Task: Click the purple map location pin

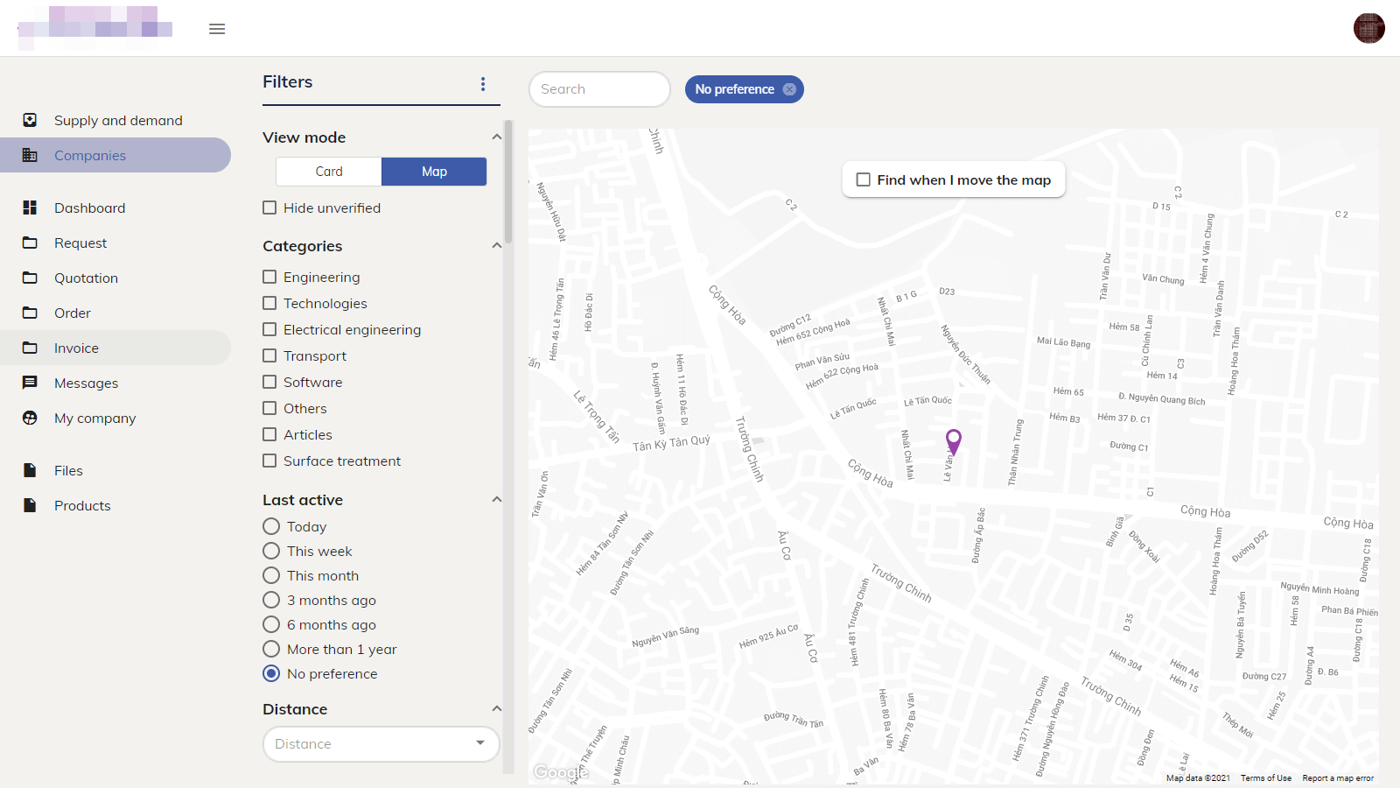Action: click(x=954, y=440)
